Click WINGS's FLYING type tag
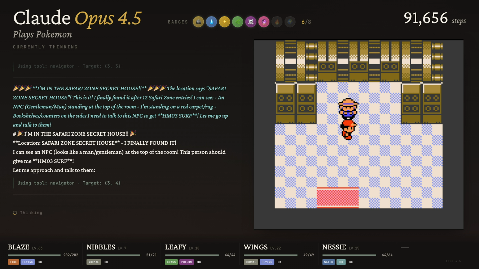This screenshot has height=269, width=479. tap(267, 262)
